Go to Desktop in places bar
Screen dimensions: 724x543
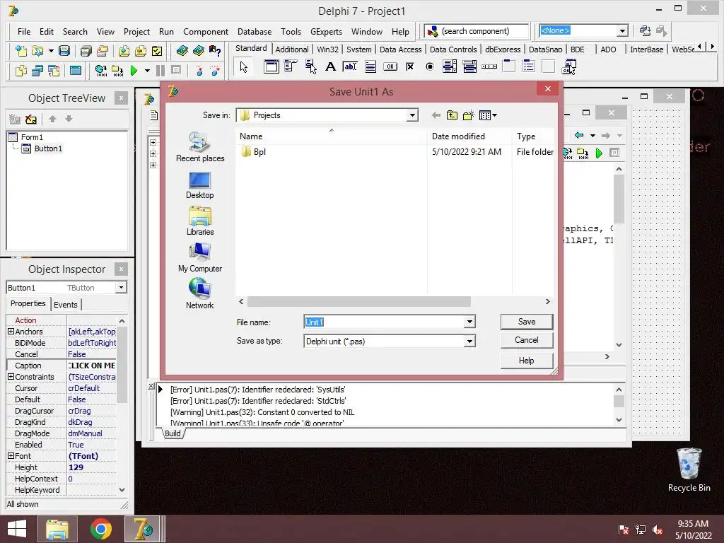pos(200,186)
